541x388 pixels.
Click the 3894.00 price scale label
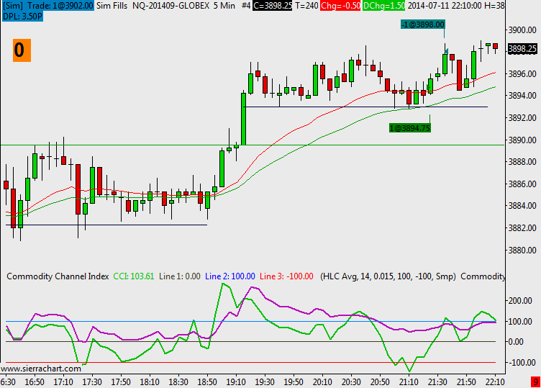click(x=522, y=96)
